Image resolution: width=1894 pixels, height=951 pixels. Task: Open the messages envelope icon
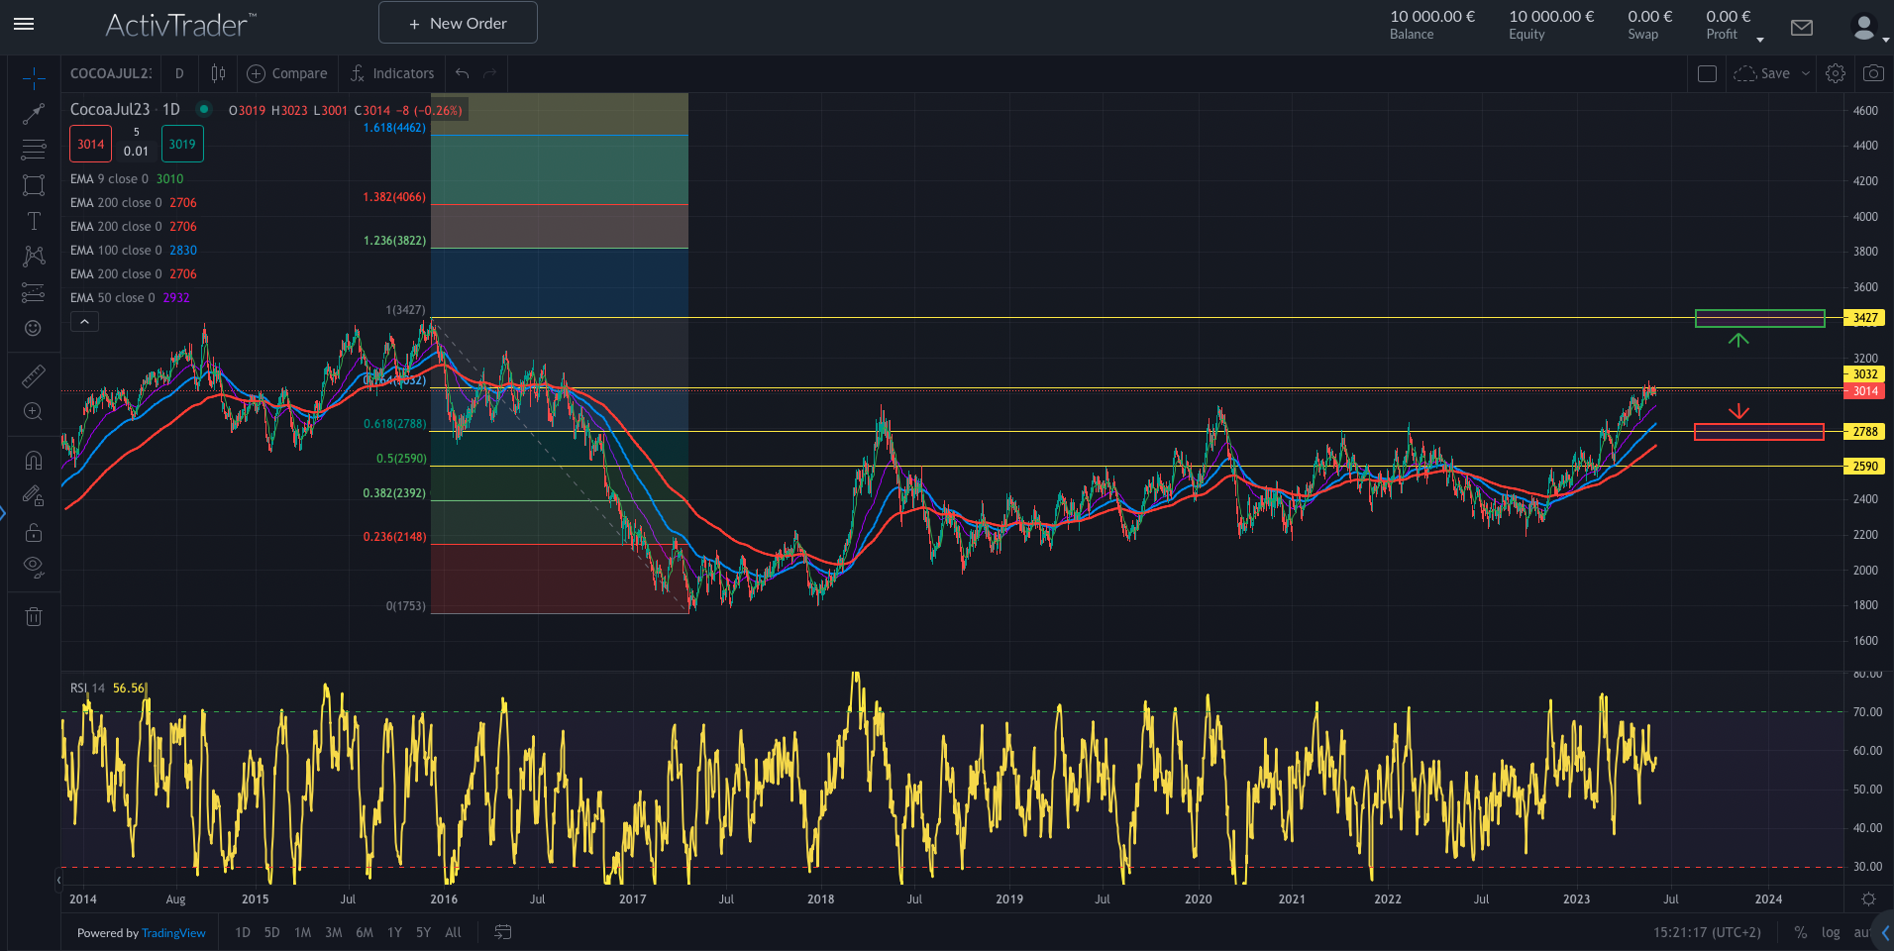pos(1802,28)
